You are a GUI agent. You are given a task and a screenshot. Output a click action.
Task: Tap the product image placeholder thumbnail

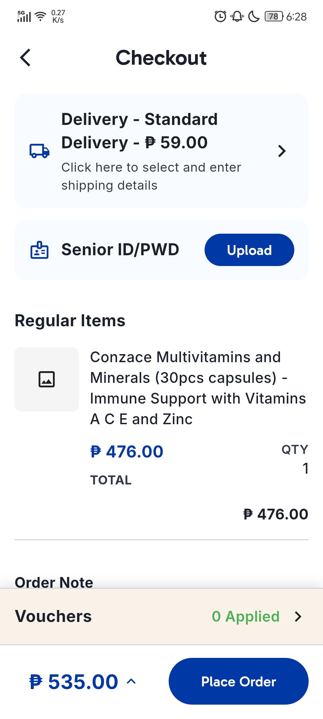47,379
